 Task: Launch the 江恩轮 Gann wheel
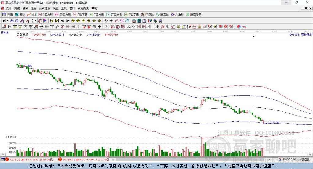coord(147,15)
